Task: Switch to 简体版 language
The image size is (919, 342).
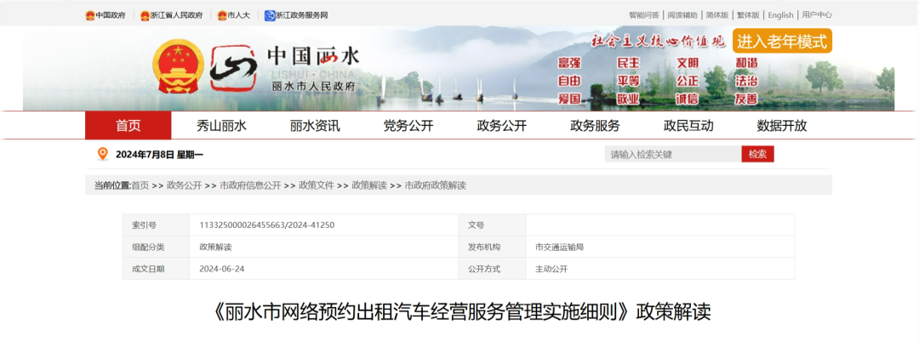Action: point(717,15)
